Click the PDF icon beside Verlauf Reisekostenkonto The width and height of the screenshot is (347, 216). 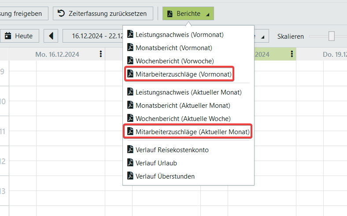pyautogui.click(x=130, y=150)
